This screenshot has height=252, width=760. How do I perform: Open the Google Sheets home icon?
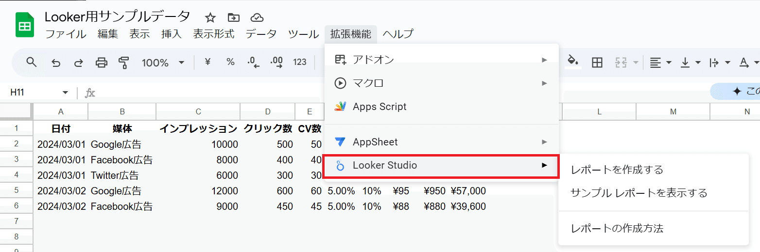24,25
